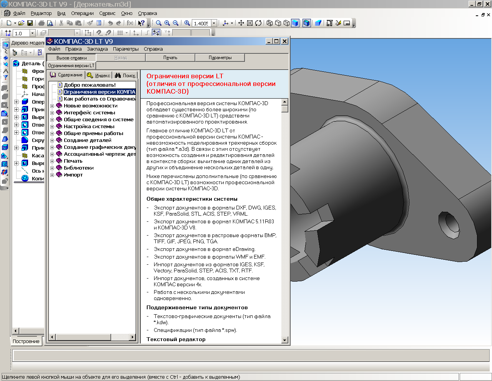
Task: Click the Параметры button in help toolbar
Action: [x=220, y=58]
